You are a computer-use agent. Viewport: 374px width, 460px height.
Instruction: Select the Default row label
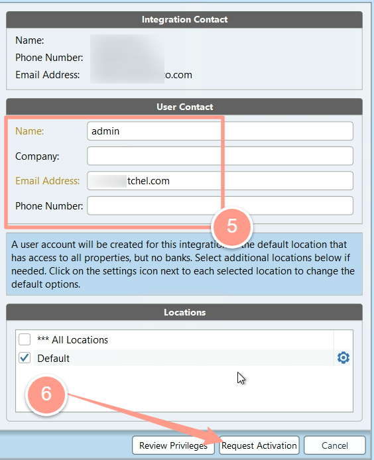(54, 358)
